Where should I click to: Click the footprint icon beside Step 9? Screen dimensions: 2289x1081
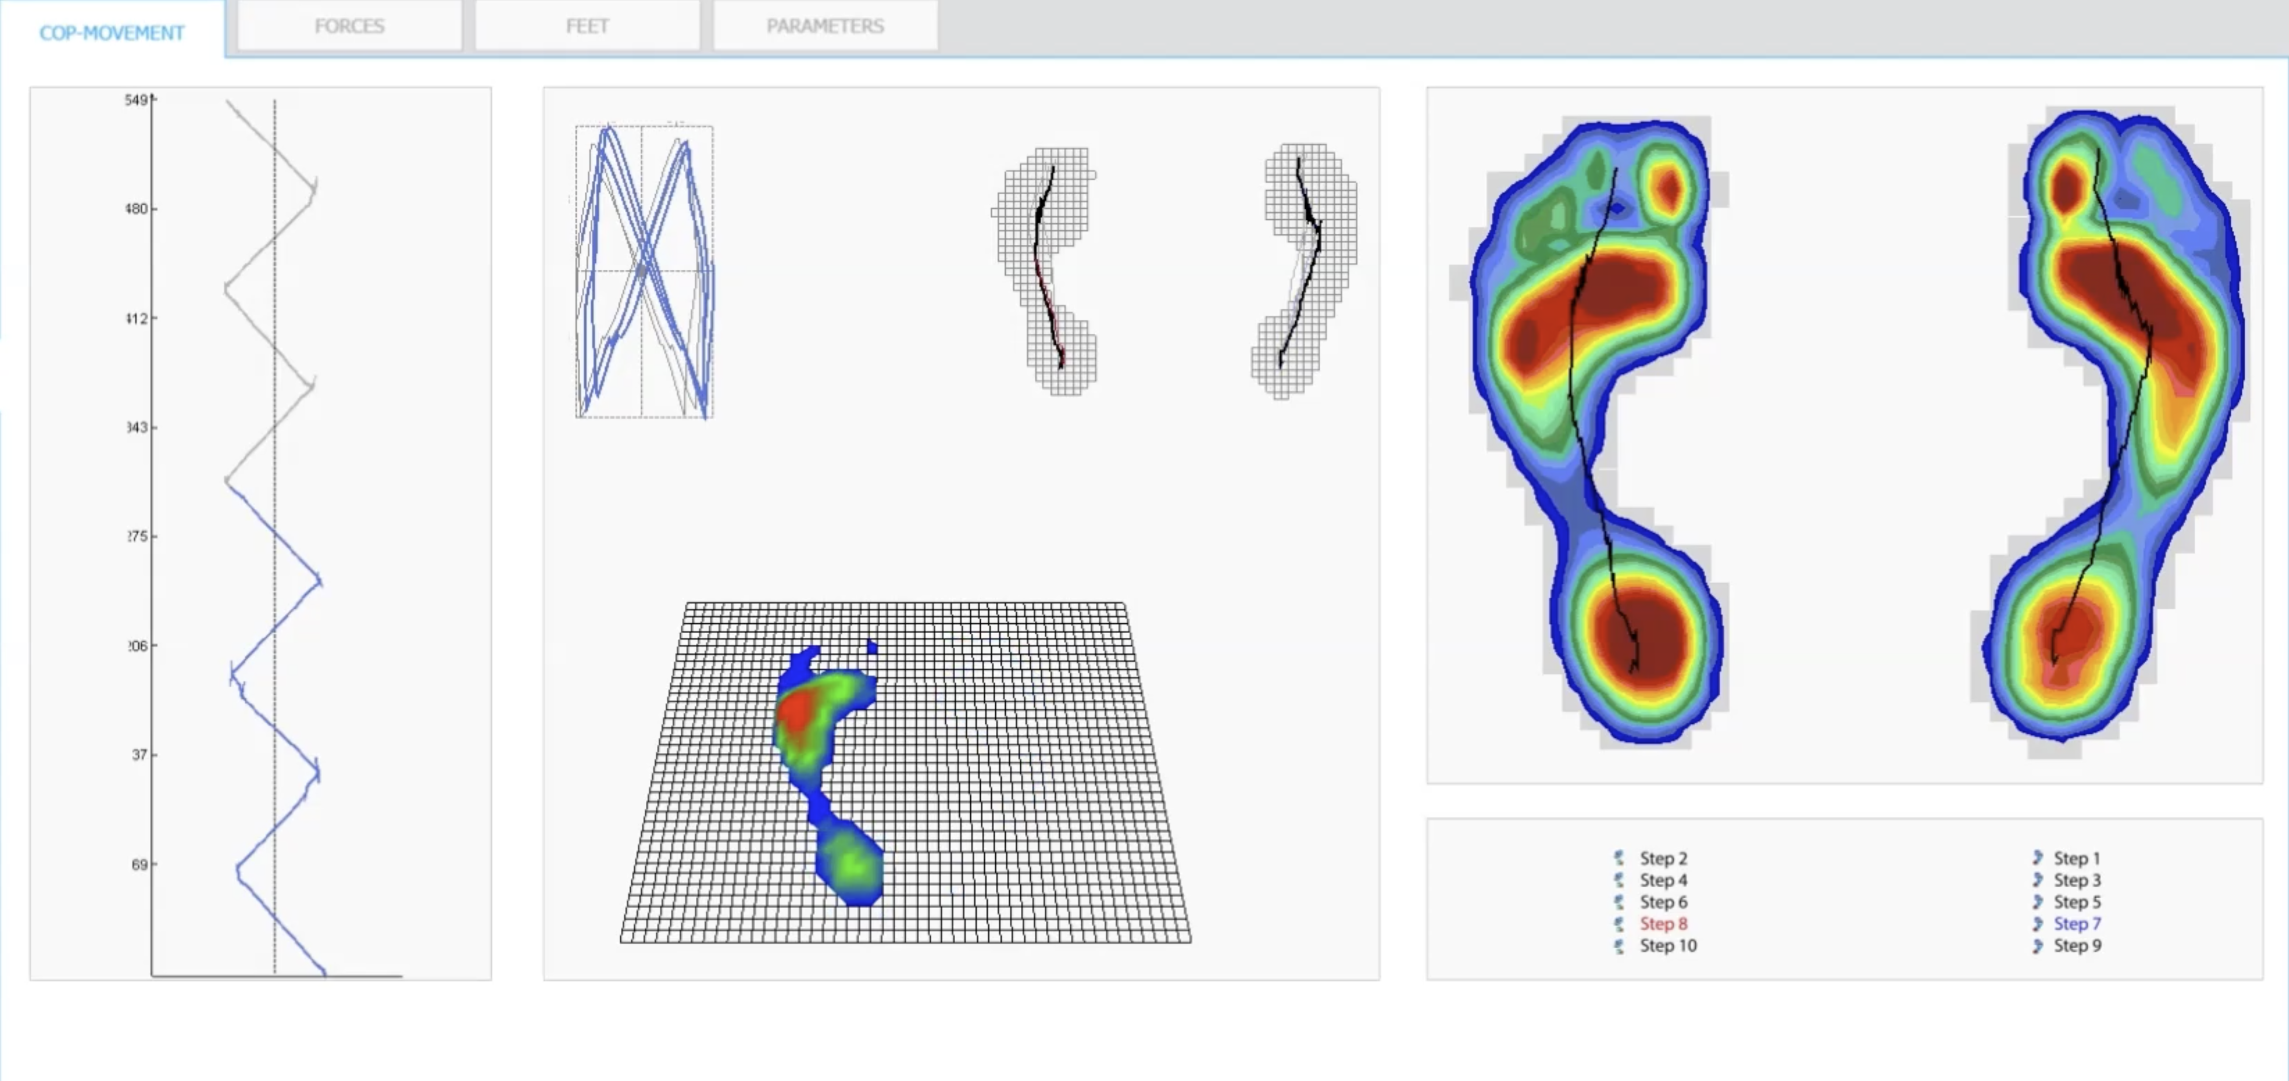pyautogui.click(x=2037, y=946)
